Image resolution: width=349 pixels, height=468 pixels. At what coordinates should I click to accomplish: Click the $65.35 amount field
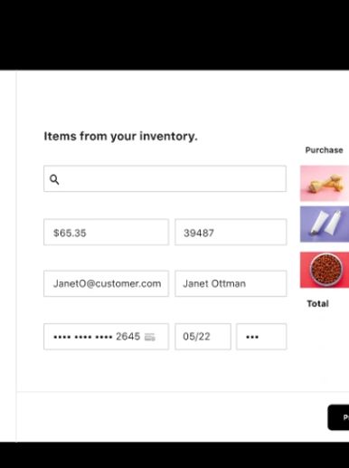pos(106,232)
